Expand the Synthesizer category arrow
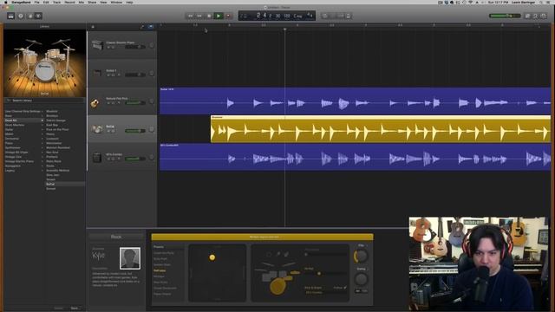555x312 pixels. (x=42, y=147)
